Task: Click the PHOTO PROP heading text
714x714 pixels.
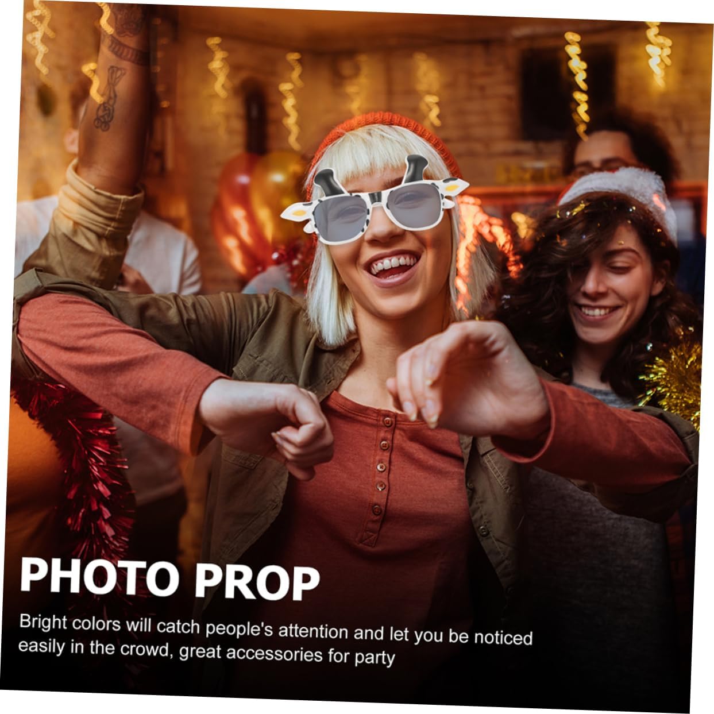Action: (169, 577)
